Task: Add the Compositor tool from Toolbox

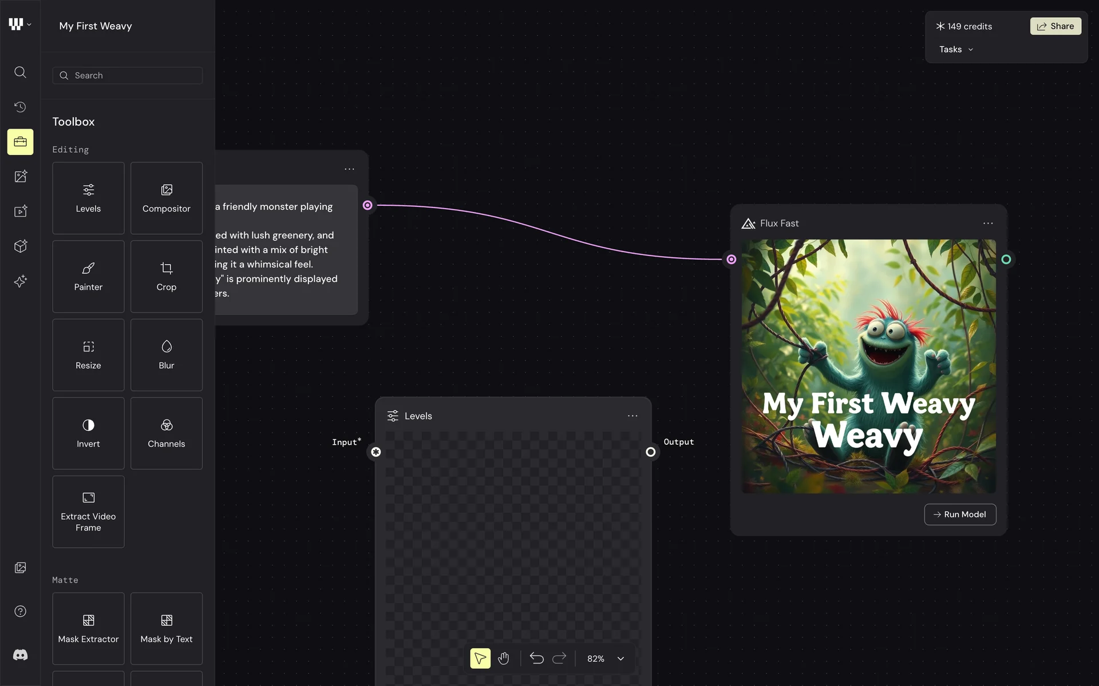Action: (166, 198)
